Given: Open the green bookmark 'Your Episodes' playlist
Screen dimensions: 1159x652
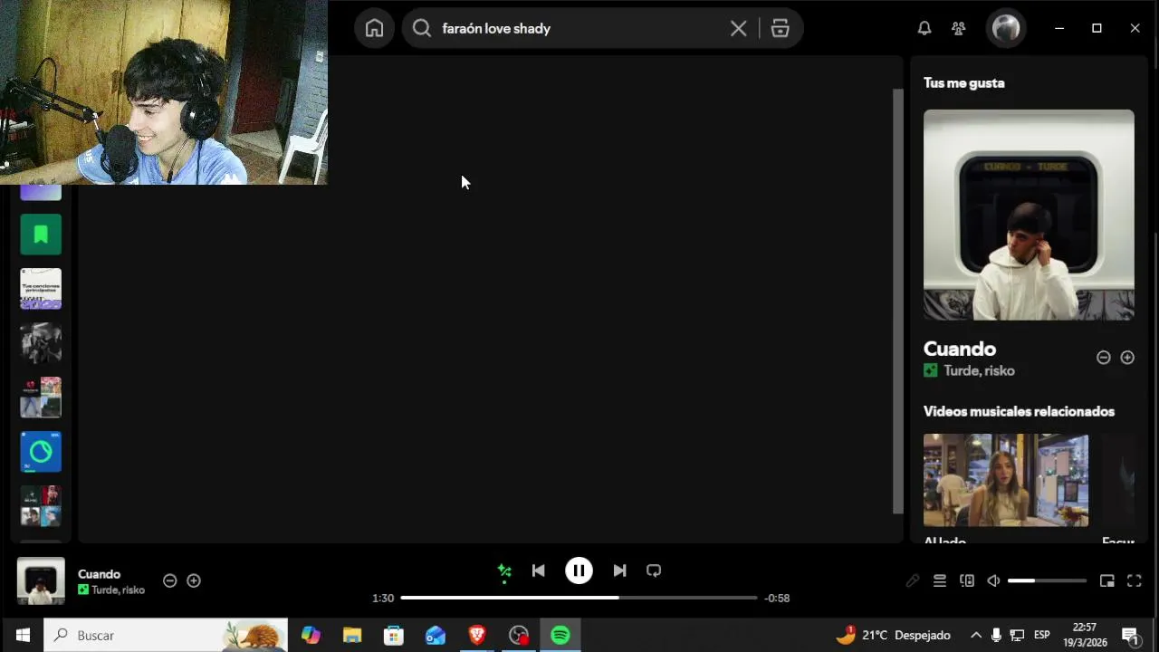Looking at the screenshot, I should tap(41, 235).
